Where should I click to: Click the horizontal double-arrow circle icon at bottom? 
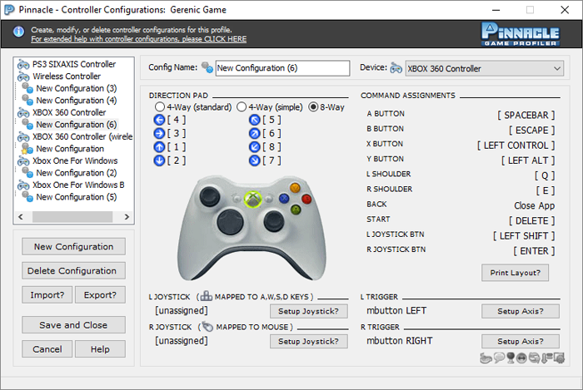(x=521, y=358)
